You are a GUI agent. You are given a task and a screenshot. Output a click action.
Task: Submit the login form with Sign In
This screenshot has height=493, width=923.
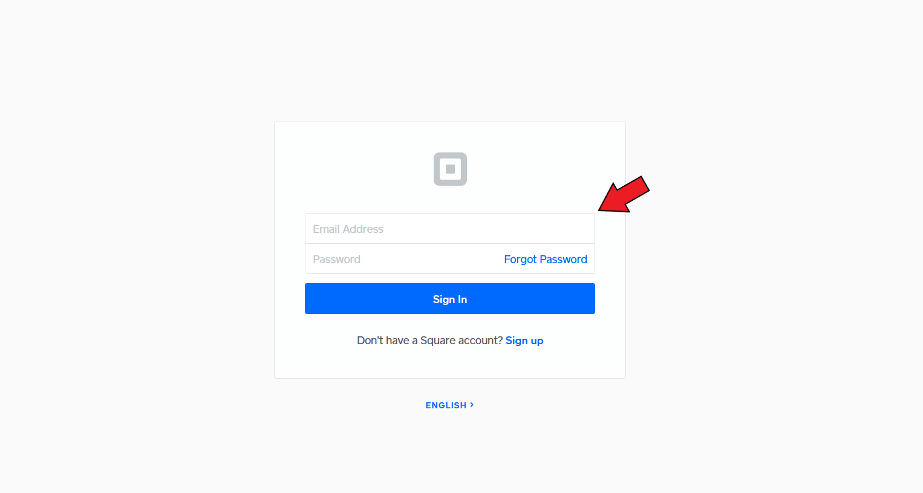450,299
